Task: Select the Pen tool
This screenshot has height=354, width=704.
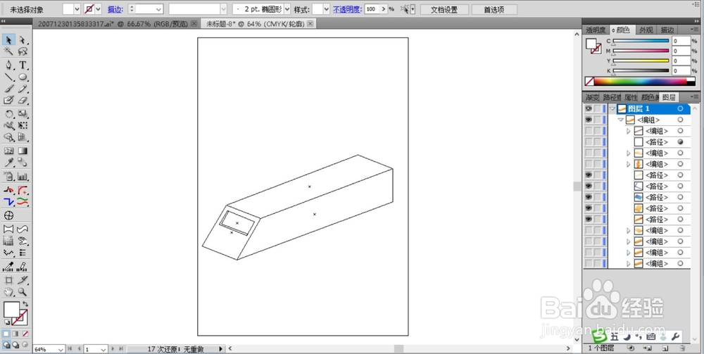Action: 8,65
